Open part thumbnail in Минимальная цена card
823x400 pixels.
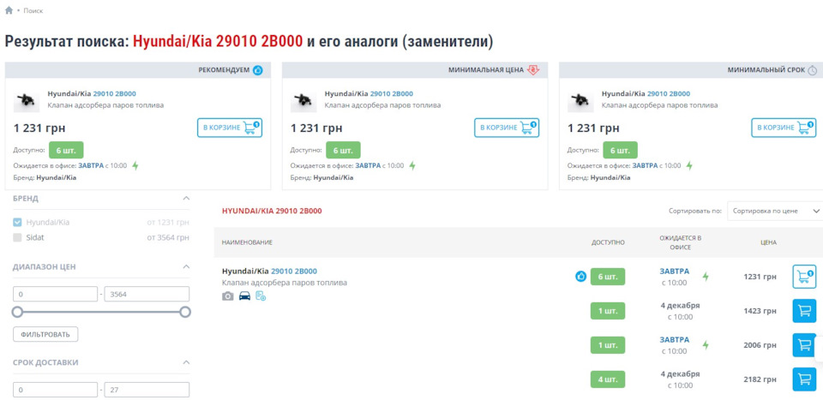(303, 99)
